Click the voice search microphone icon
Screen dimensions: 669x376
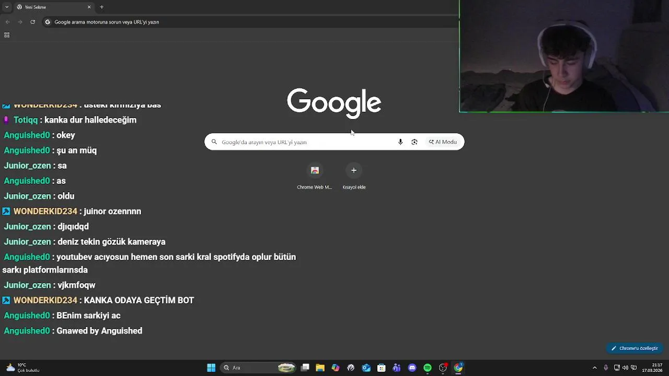pos(400,142)
